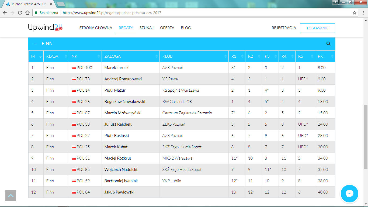Open the browser home page icon
This screenshot has width=368, height=207.
pos(27,13)
